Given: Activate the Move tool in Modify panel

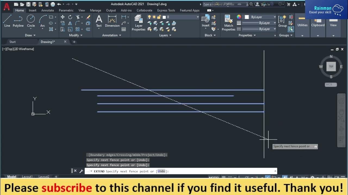Looking at the screenshot, I should pyautogui.click(x=63, y=17).
